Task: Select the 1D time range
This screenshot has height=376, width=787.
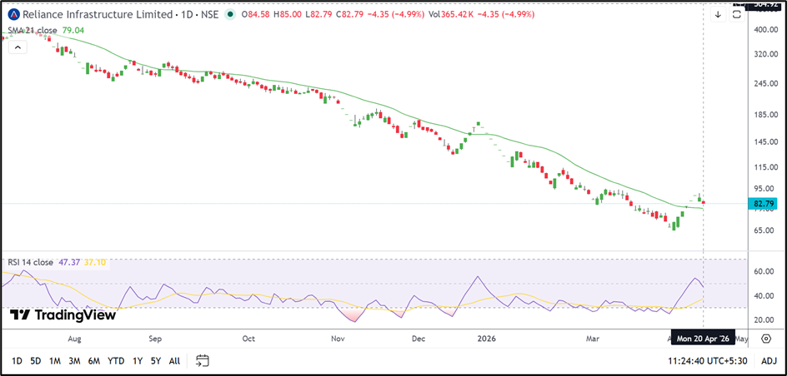Action: pyautogui.click(x=17, y=360)
